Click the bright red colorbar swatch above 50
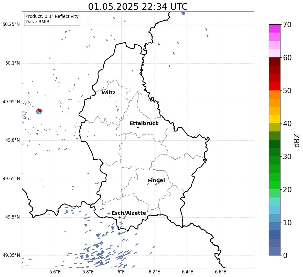The height and width of the screenshot is (277, 303). point(275,86)
